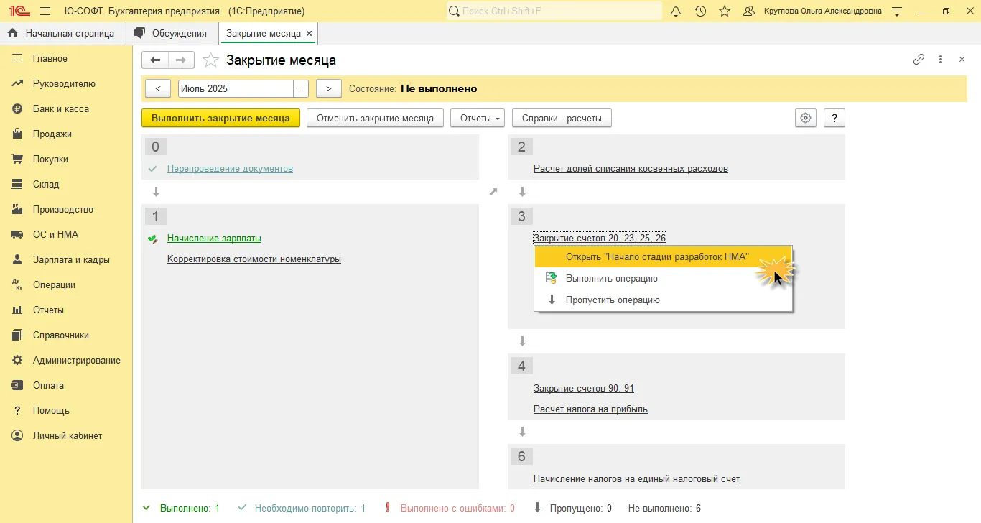The width and height of the screenshot is (981, 523).
Task: Open Расчет долей списания косвенных расходов
Action: pos(631,169)
